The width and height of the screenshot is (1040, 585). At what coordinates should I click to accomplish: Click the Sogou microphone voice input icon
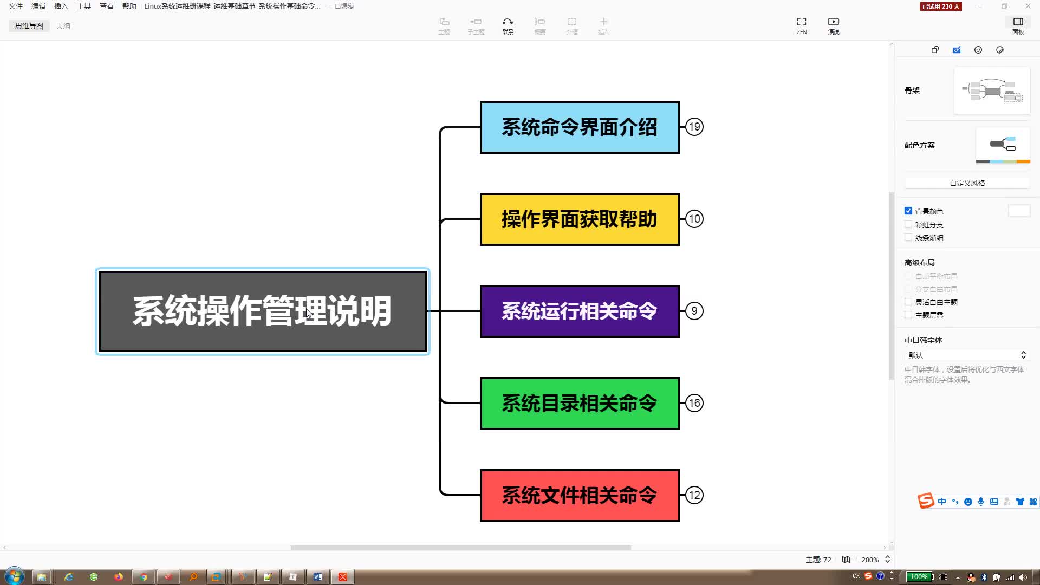[x=981, y=502]
